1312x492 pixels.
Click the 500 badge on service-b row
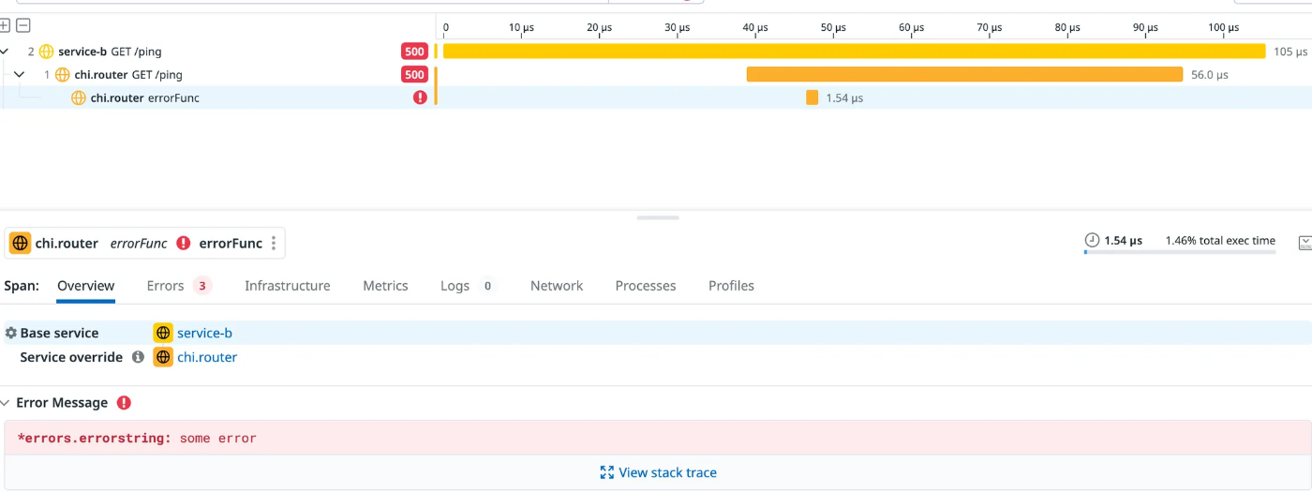tap(414, 52)
